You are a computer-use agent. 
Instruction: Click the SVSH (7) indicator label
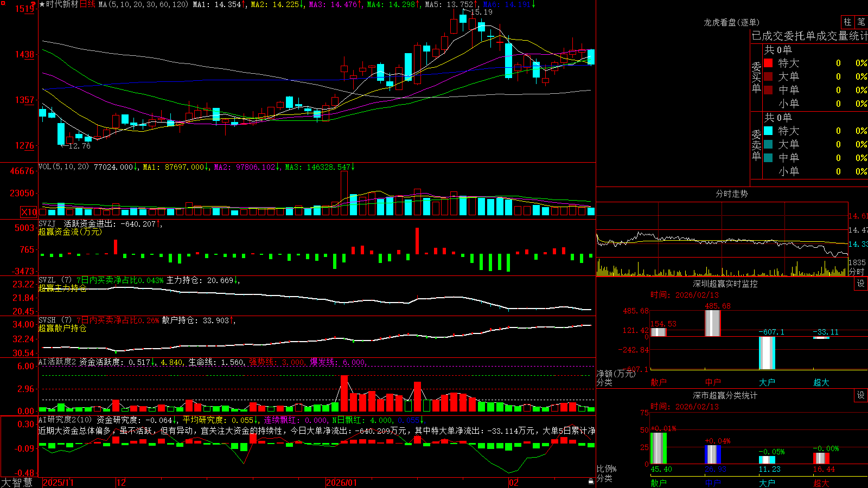(55, 320)
